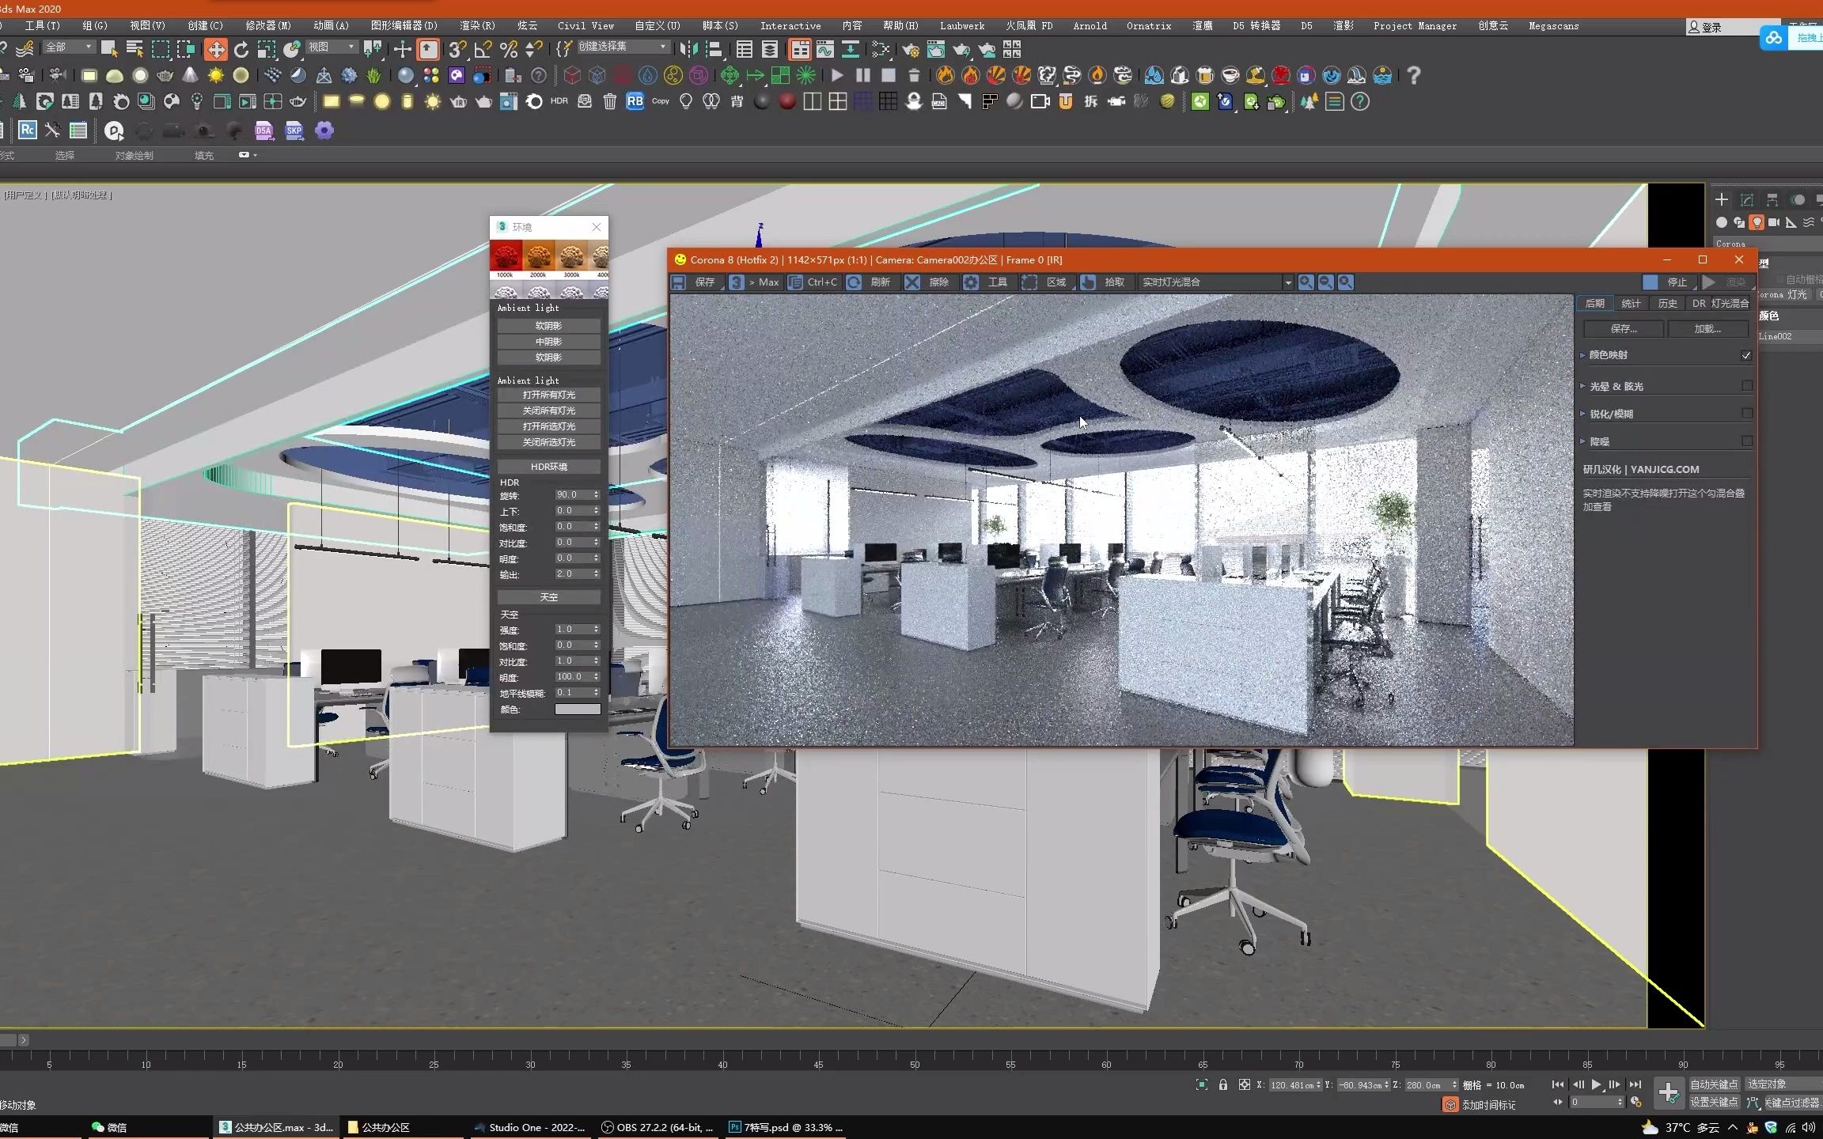The height and width of the screenshot is (1139, 1823).
Task: Click the 加载... button in Corona post panel
Action: click(1707, 329)
